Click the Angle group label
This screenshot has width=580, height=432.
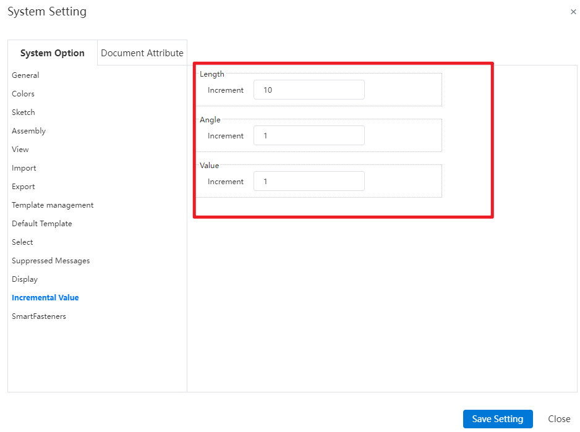click(210, 120)
